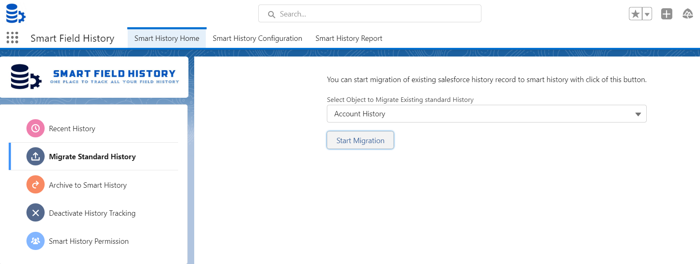
Task: Open the Smart History Report tab
Action: (x=349, y=38)
